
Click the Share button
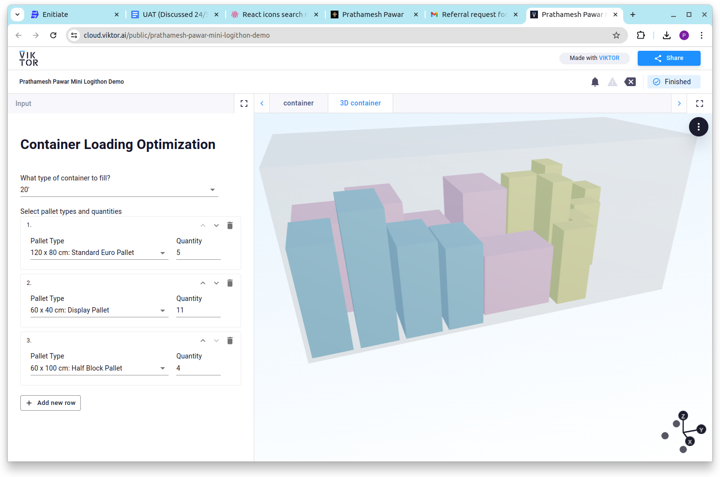(669, 58)
